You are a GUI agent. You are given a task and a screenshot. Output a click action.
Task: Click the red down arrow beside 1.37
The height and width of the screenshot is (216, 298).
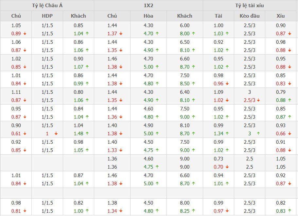[121, 34]
